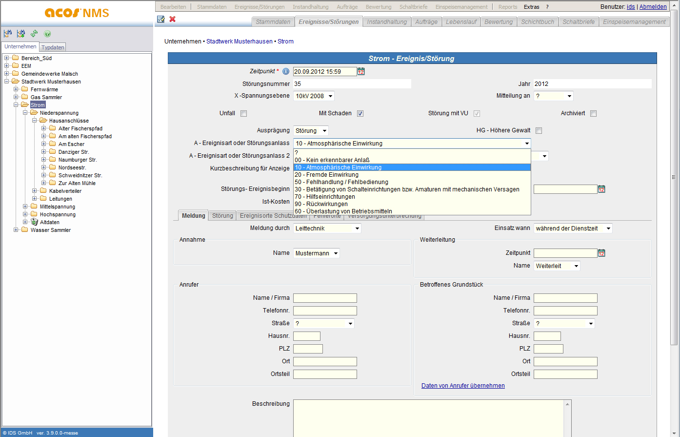Click the save form icon
Viewport: 680px width, 437px height.
pos(161,19)
